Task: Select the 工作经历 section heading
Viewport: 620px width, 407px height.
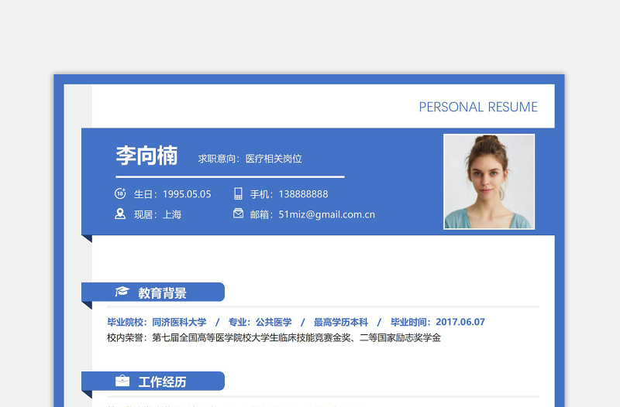Action: (162, 382)
